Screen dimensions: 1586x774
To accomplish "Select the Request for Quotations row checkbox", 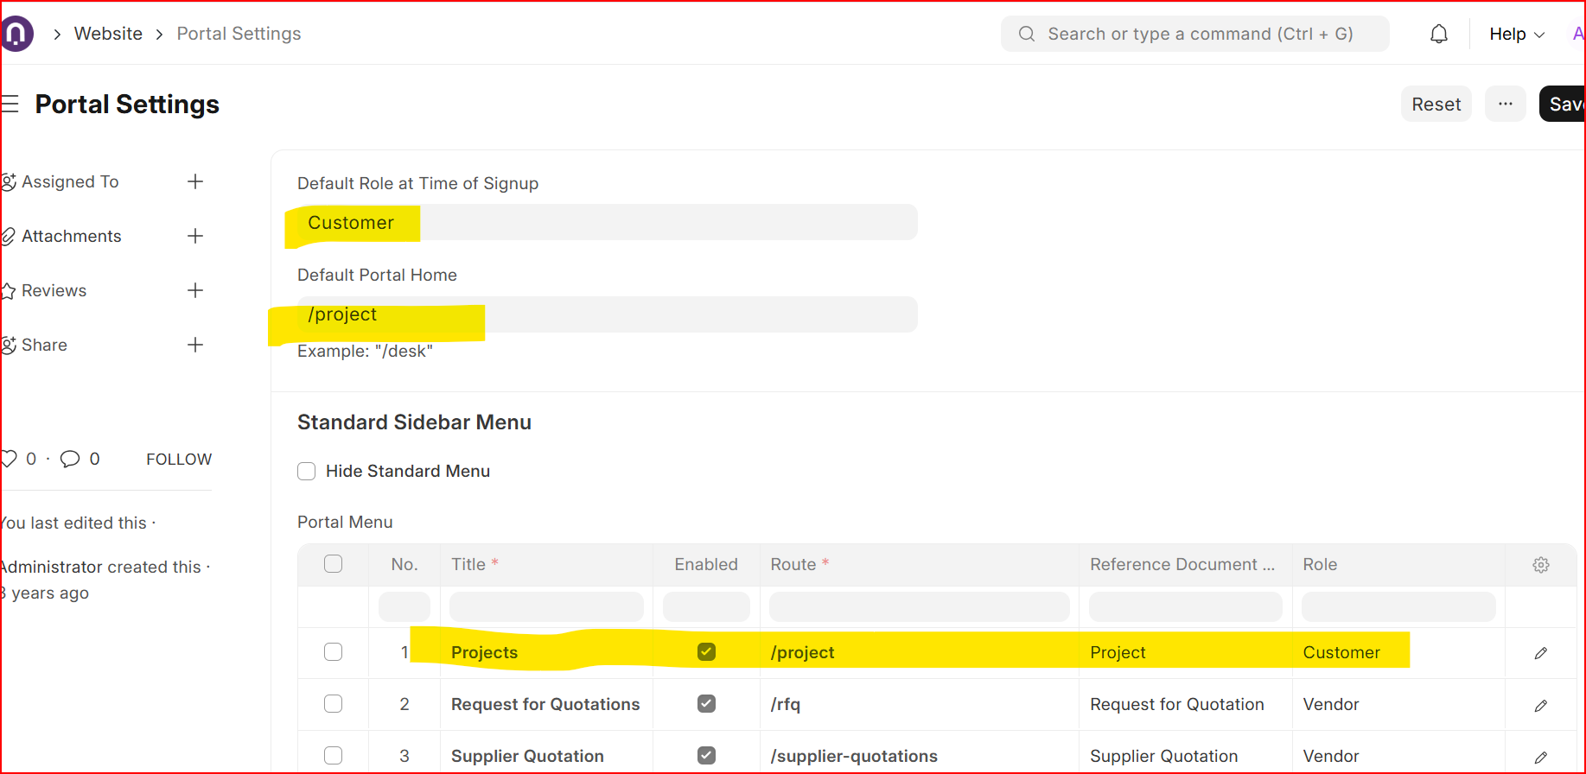I will click(x=333, y=704).
